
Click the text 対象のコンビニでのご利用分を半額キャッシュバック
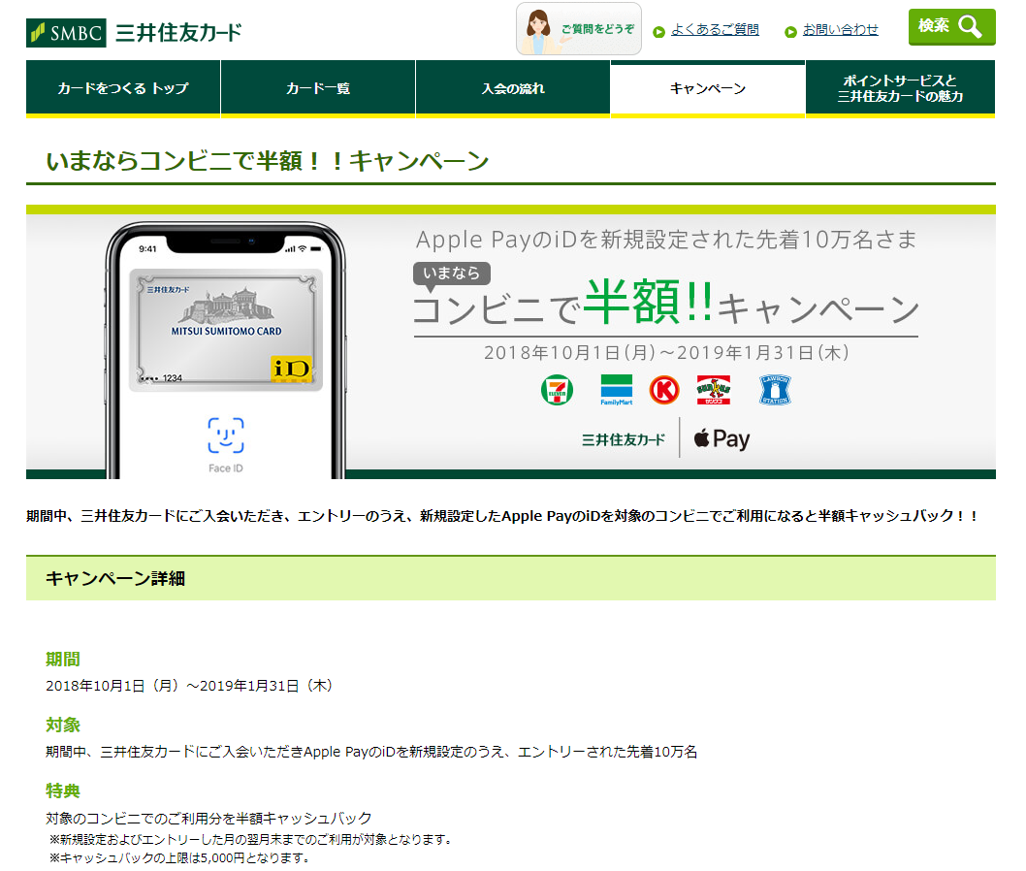(x=208, y=818)
